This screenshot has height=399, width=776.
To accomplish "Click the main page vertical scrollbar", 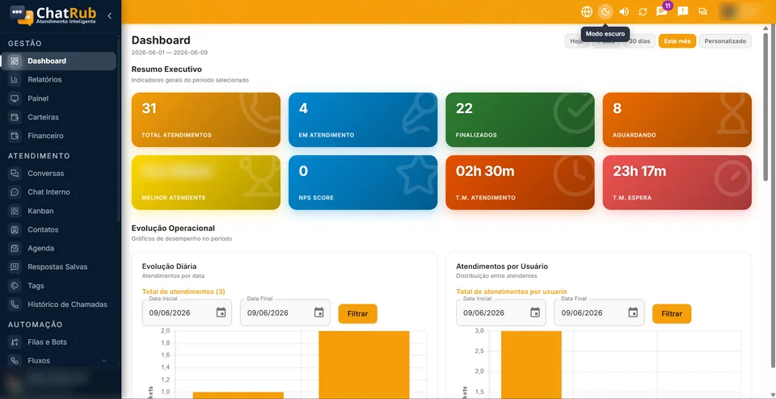I will coord(766,107).
